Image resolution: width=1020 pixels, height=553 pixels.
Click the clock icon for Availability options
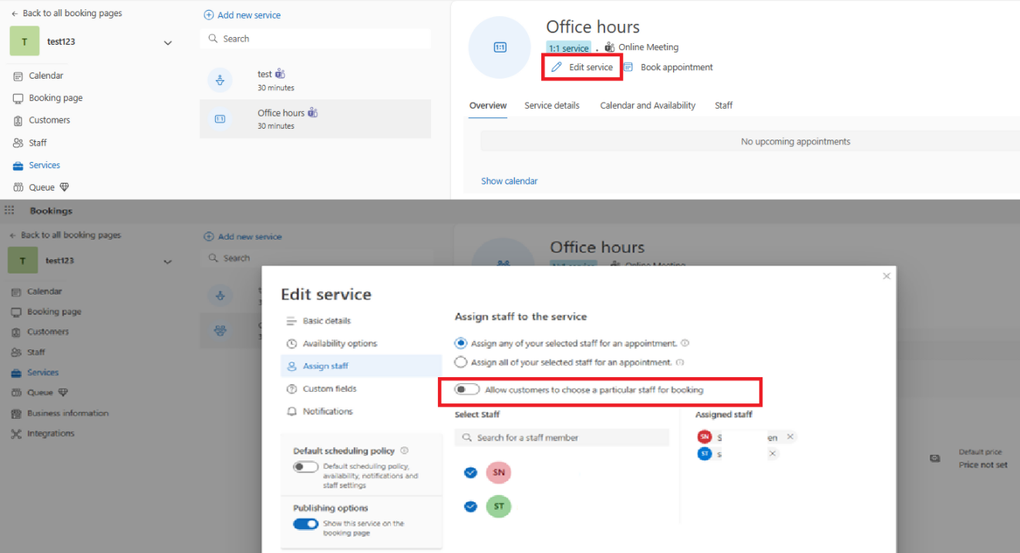pyautogui.click(x=291, y=343)
